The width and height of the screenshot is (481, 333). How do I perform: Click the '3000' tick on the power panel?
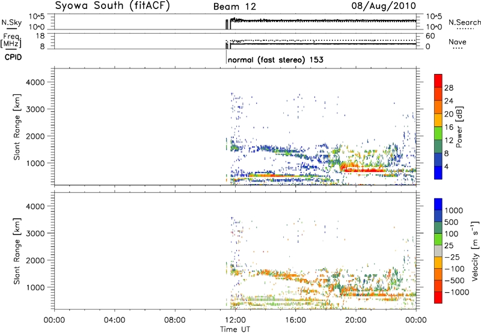pos(35,109)
